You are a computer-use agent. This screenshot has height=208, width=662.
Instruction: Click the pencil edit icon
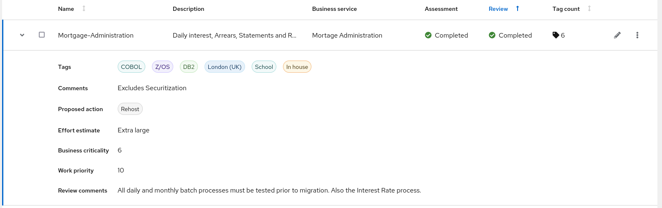coord(617,35)
